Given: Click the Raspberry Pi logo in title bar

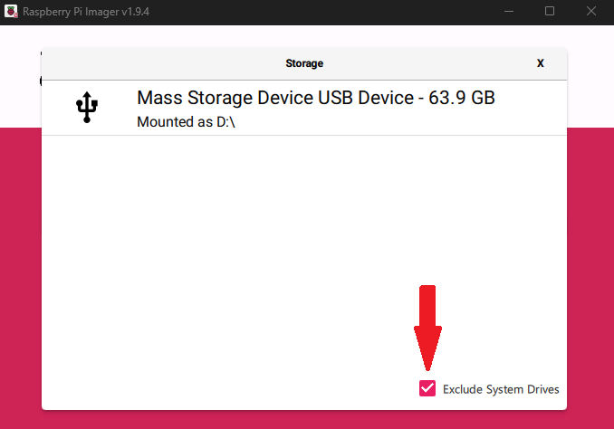Looking at the screenshot, I should [x=11, y=12].
